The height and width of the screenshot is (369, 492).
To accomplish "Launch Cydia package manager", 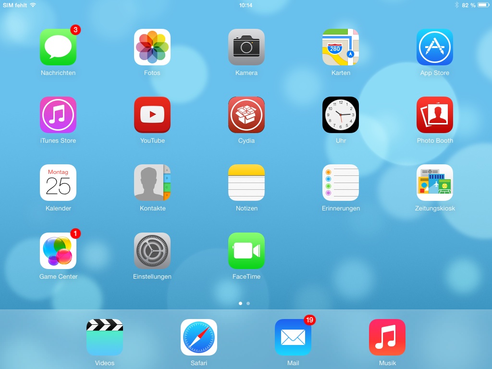I will tap(246, 115).
